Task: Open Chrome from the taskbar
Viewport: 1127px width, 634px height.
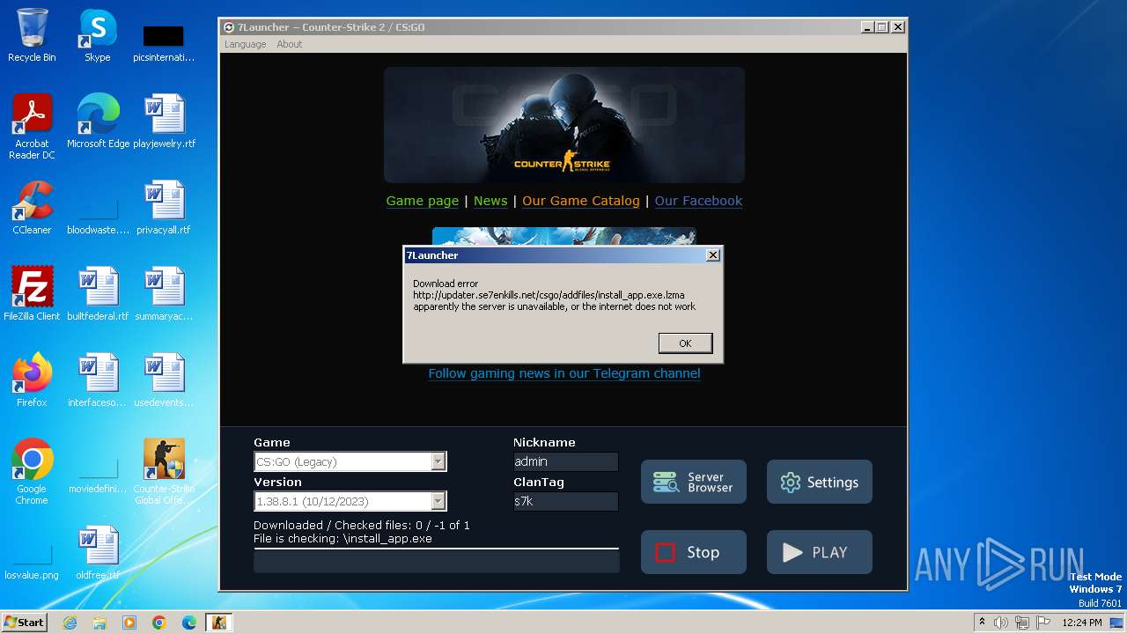Action: (159, 623)
